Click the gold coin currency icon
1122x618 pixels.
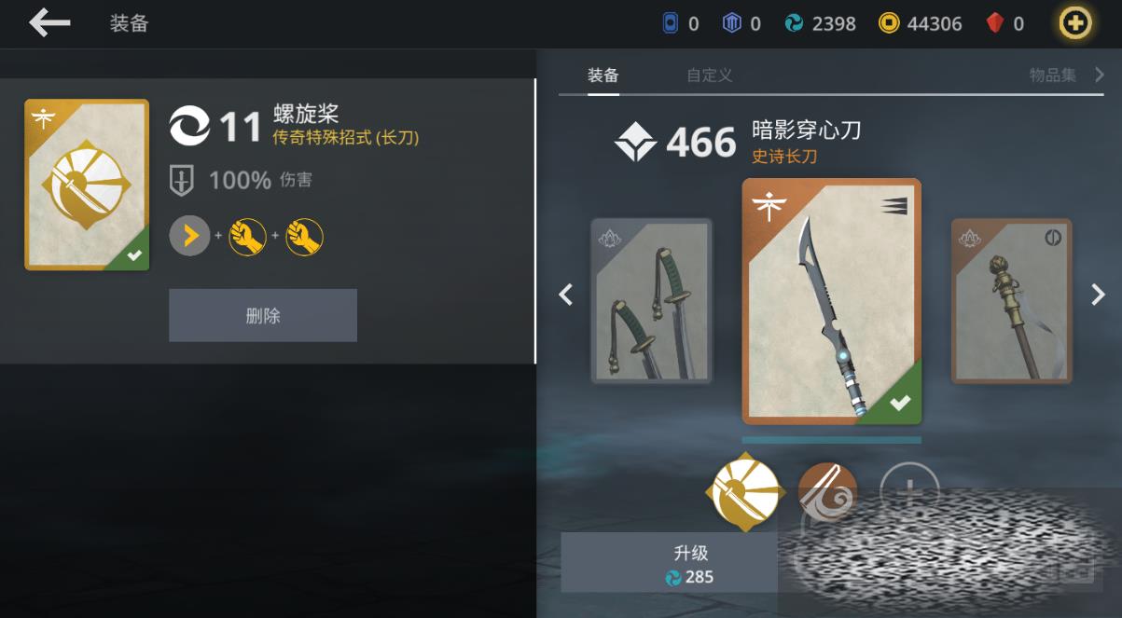point(889,23)
